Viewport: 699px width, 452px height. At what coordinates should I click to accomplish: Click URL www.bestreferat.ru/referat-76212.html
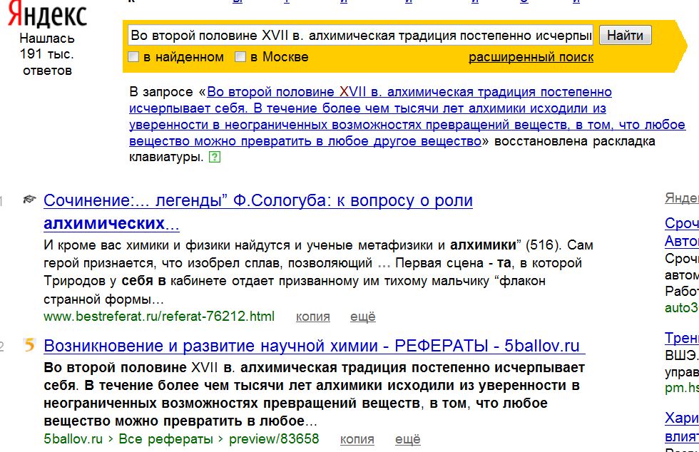point(159,317)
